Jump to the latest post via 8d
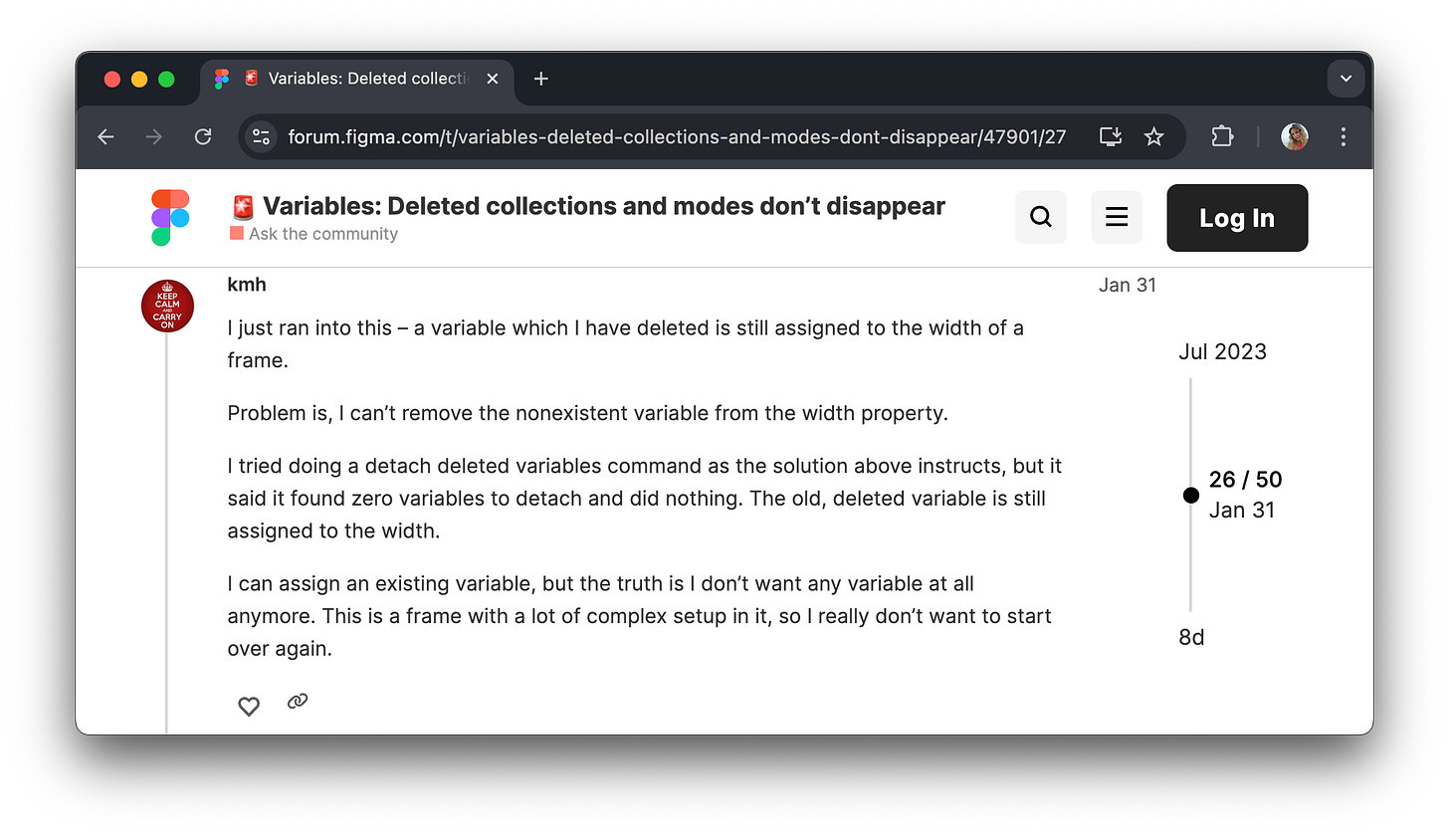 coord(1191,637)
